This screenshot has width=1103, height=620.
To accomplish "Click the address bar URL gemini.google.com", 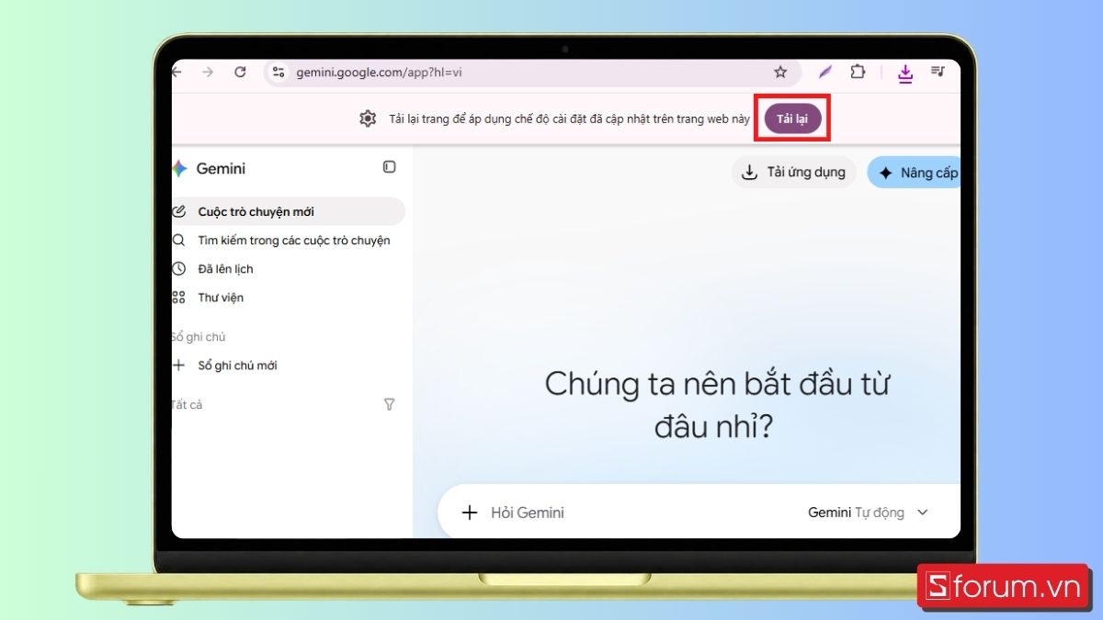I will pyautogui.click(x=379, y=73).
